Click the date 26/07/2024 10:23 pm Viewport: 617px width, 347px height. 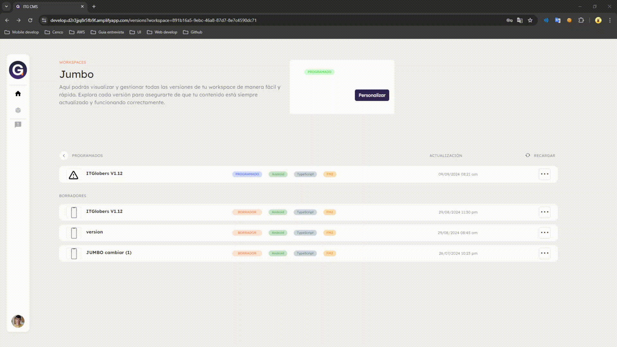(x=458, y=254)
